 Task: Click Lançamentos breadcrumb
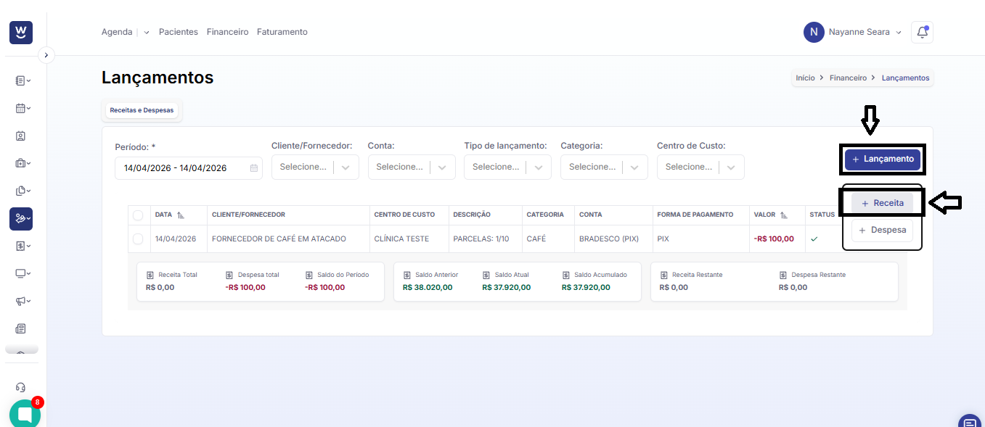[x=905, y=78]
